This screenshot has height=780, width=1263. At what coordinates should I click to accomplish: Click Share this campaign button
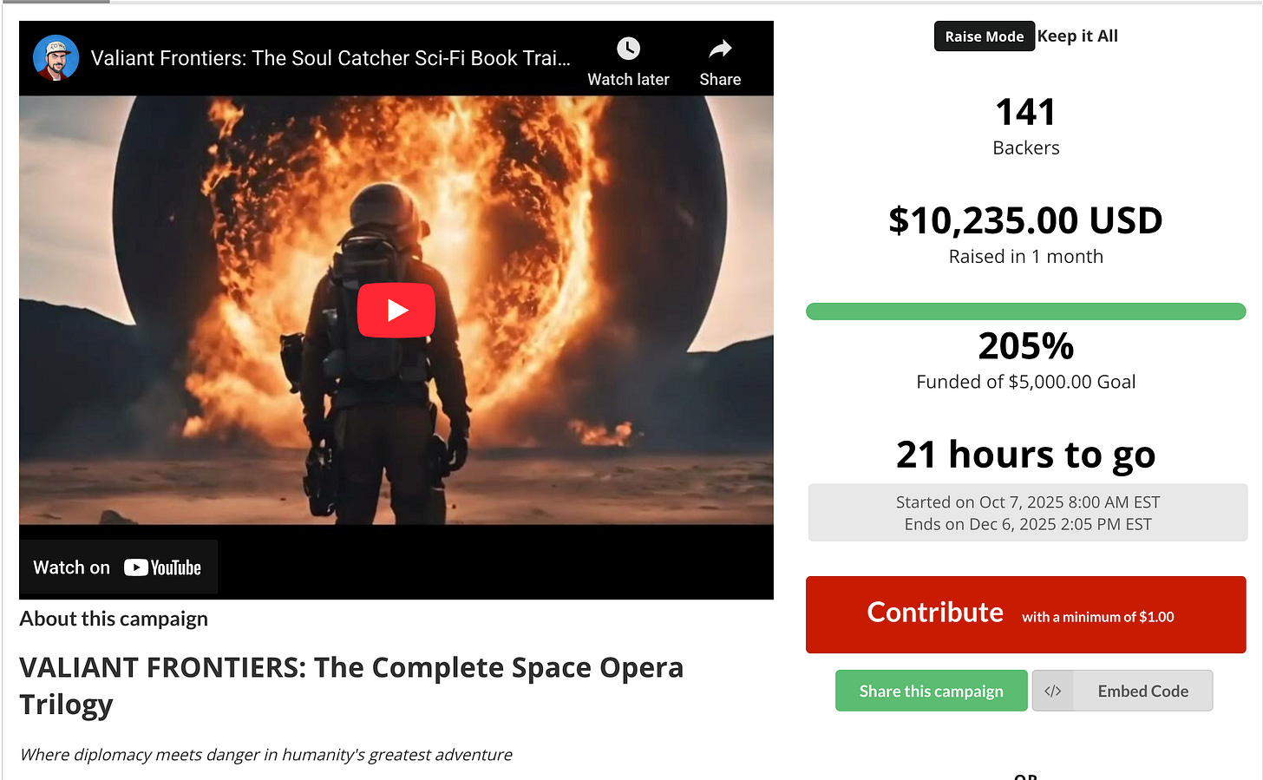931,692
